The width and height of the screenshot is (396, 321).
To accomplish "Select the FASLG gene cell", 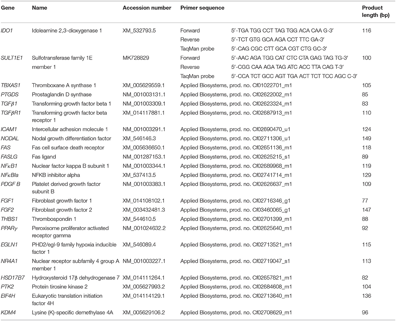I will 9,157.
